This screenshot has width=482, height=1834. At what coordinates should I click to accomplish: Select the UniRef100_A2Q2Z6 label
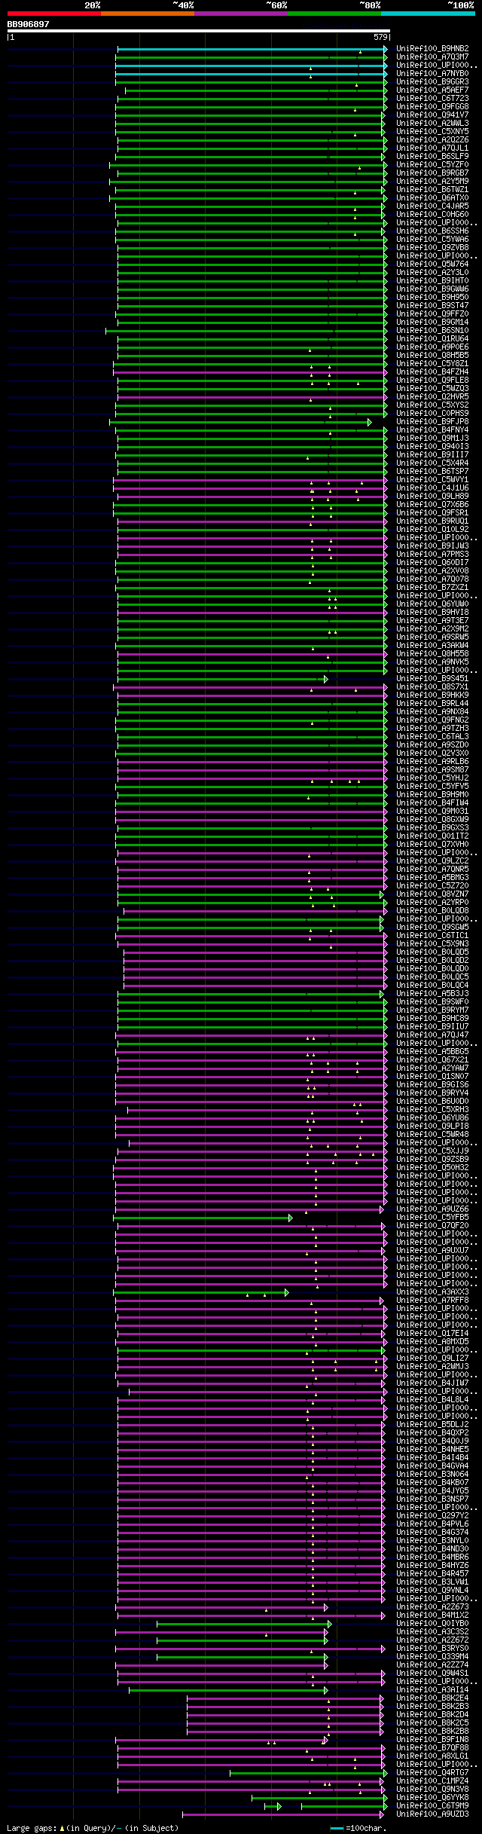tap(432, 140)
